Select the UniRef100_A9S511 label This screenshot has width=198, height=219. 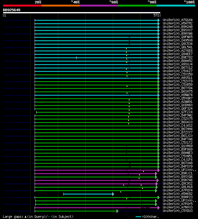click(x=178, y=78)
